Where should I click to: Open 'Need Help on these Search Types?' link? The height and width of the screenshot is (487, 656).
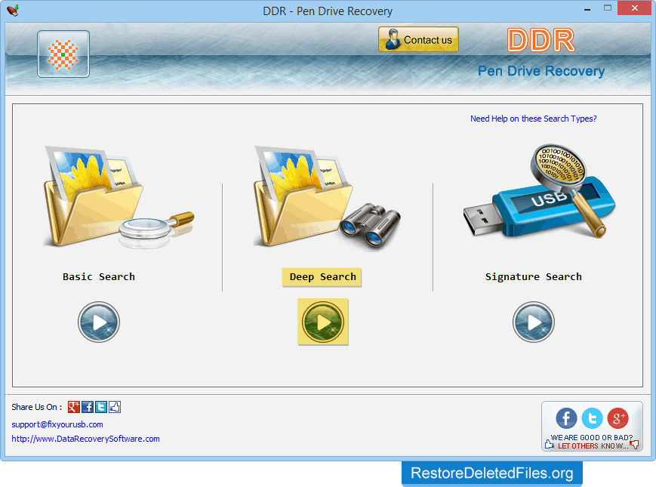pos(534,119)
